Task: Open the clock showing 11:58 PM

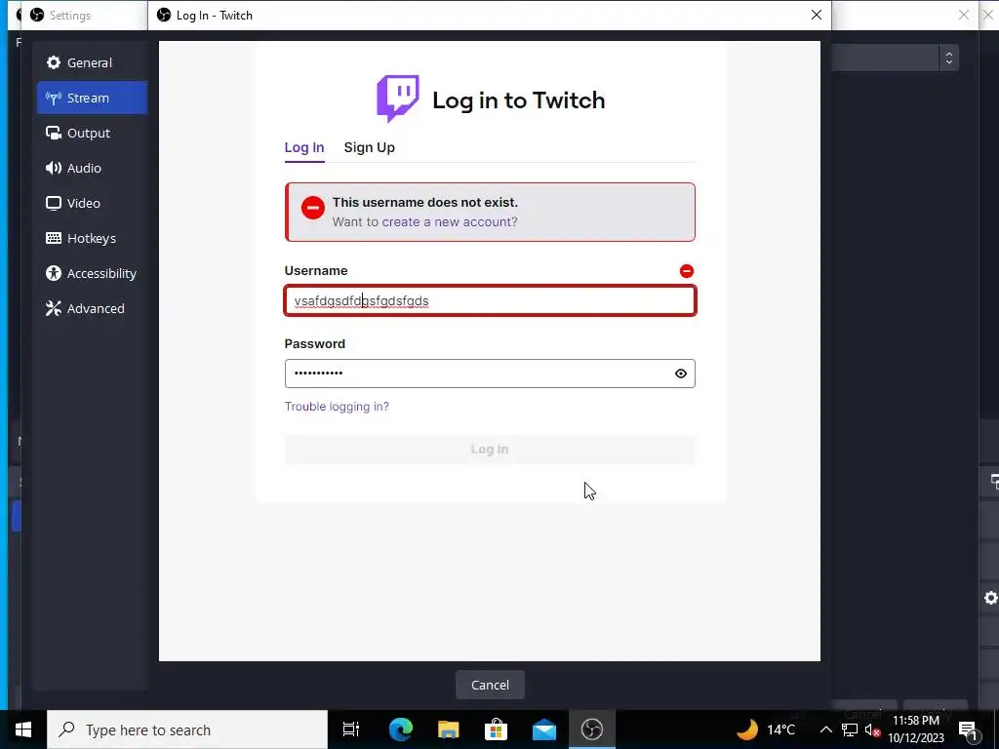Action: click(x=916, y=729)
